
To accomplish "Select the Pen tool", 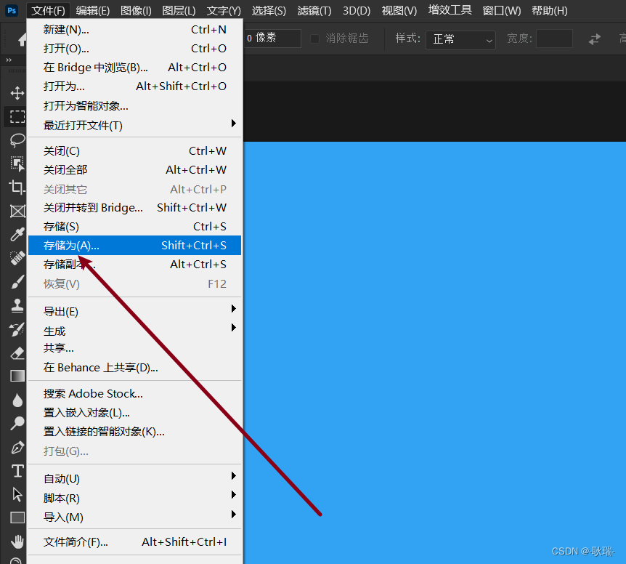I will click(17, 448).
